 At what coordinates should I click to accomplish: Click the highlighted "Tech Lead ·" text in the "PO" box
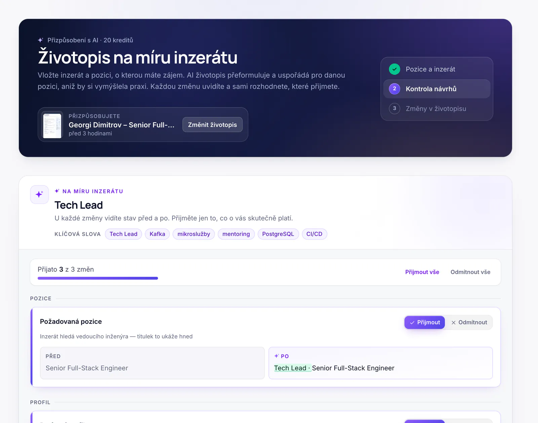tap(293, 368)
